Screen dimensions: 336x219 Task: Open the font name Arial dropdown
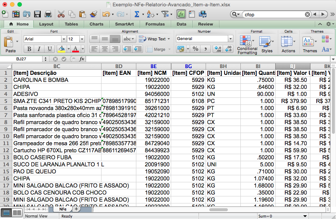coord(64,39)
